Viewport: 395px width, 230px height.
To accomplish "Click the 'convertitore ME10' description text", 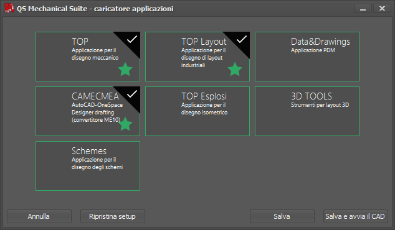I will coord(96,120).
